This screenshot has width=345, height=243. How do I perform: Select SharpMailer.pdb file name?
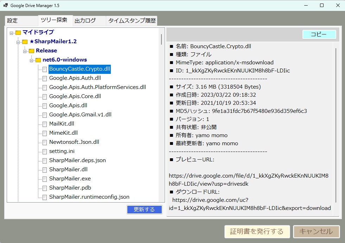pyautogui.click(x=70, y=188)
